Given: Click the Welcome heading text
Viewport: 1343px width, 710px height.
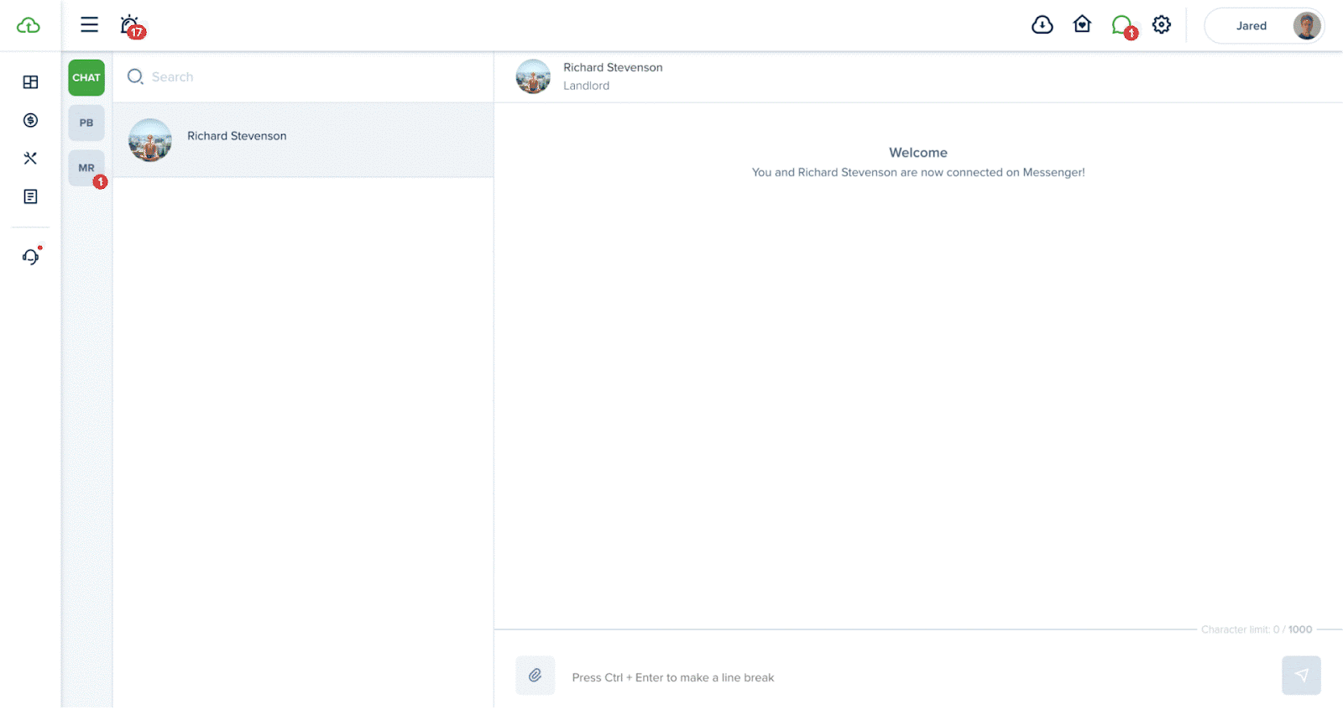Looking at the screenshot, I should click(918, 153).
